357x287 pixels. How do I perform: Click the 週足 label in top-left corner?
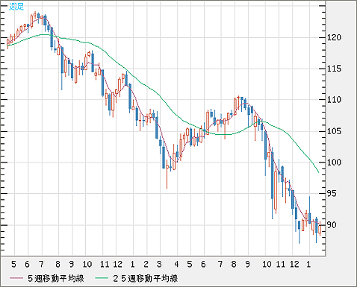16,7
